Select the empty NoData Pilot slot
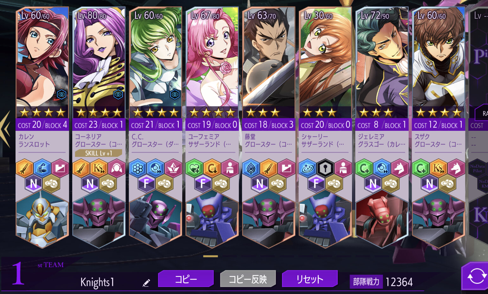This screenshot has width=488, height=294. tap(478, 169)
